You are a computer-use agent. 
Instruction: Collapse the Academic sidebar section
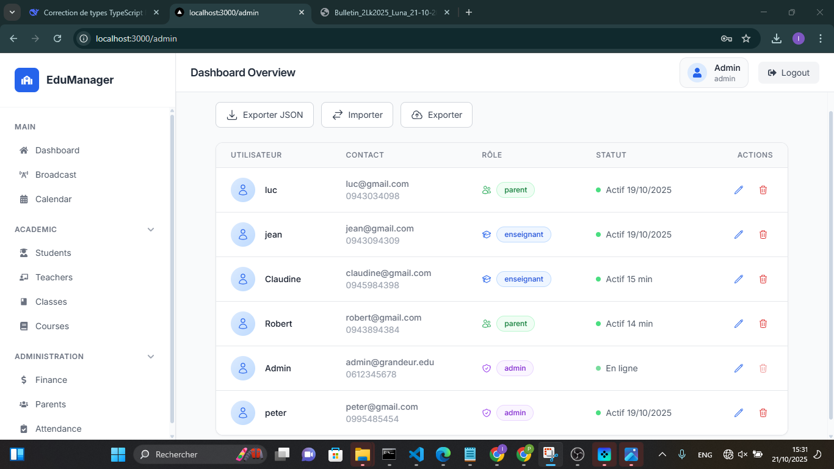151,230
